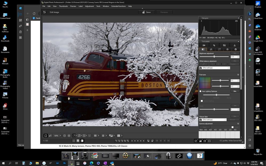266x166 pixels.
Task: Open the dust delete stamp tool tab
Action: (235, 45)
